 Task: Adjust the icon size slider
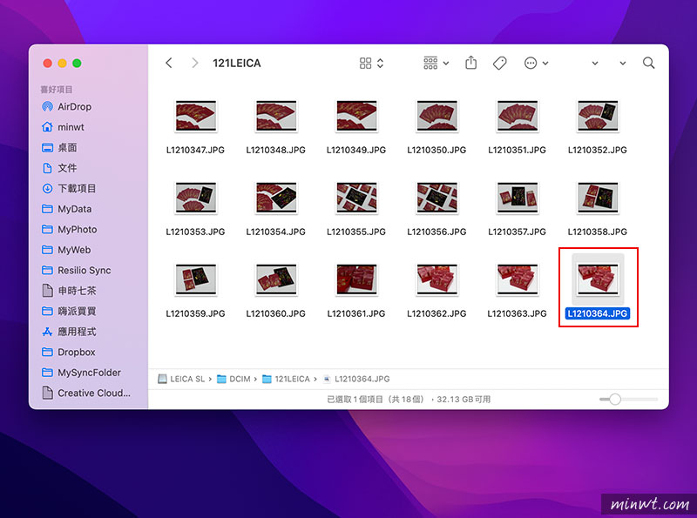click(x=615, y=399)
